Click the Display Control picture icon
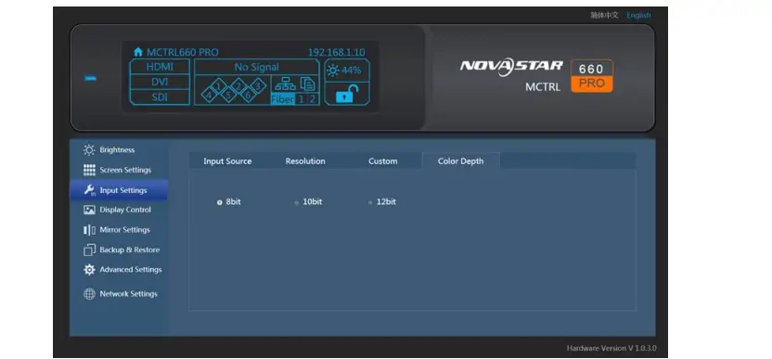The image size is (772, 359). (89, 210)
